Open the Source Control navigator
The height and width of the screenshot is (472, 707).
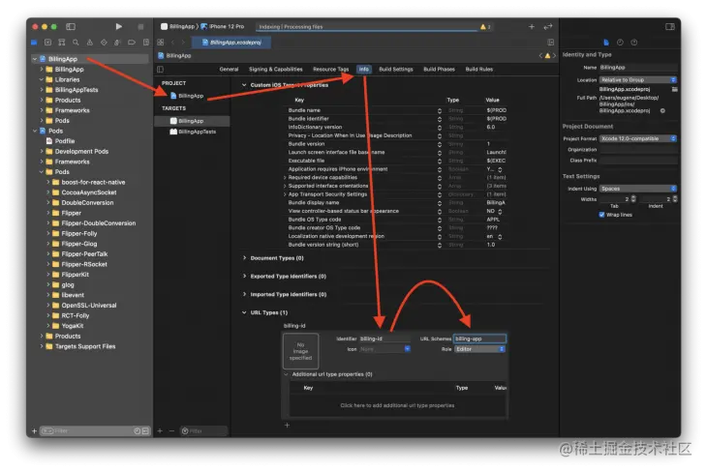[x=47, y=43]
